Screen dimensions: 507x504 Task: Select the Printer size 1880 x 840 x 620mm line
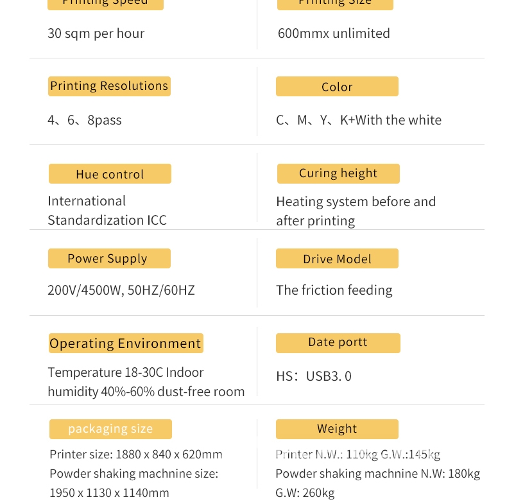(136, 455)
